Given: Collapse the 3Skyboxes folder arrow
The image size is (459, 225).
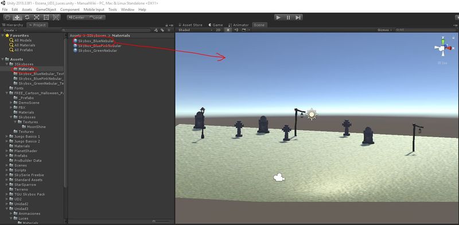Looking at the screenshot, I should pyautogui.click(x=7, y=64).
